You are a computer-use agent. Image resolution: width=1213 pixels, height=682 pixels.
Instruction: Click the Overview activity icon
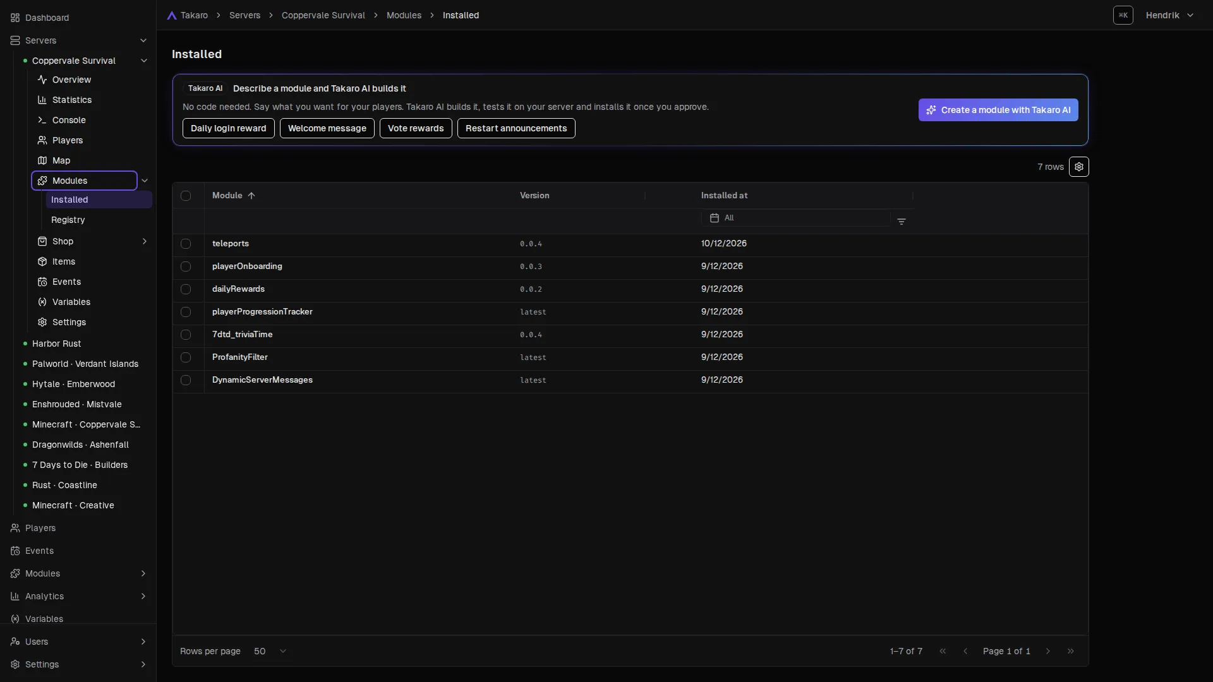[x=42, y=80]
